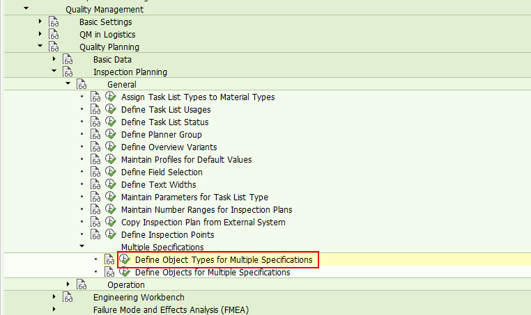Screen dimensions: 531x315
Task: Open documentation icon for Define Inspection Points
Action: point(95,235)
